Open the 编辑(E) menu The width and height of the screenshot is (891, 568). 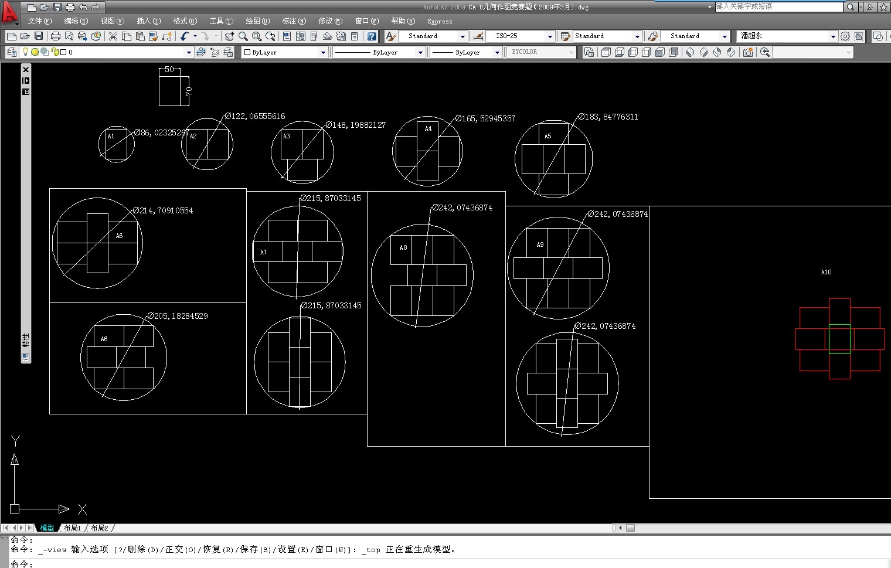point(76,21)
